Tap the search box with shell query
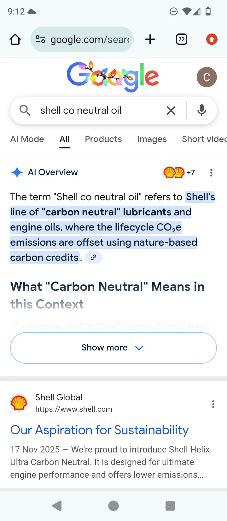 click(x=95, y=111)
